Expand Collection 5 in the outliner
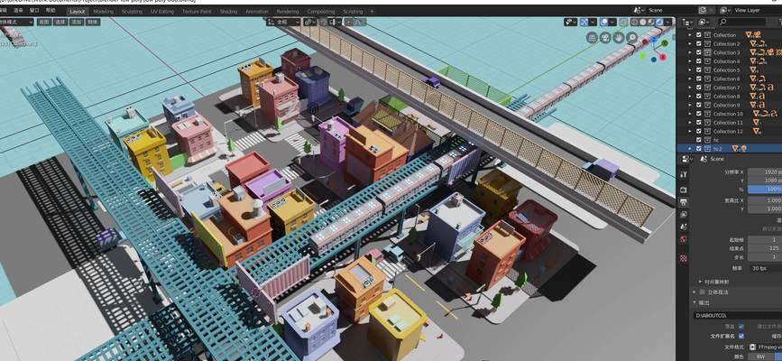 690,69
